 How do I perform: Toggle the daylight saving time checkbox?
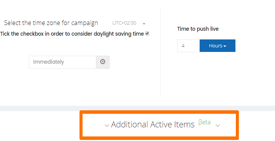point(147,33)
